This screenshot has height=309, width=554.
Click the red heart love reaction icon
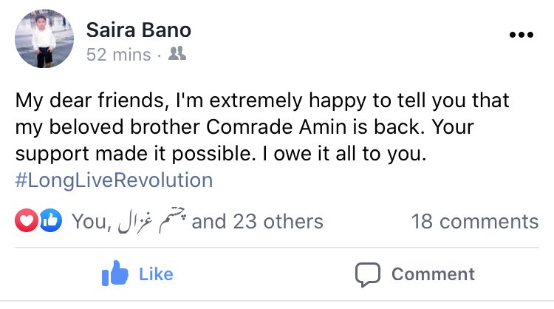point(26,221)
